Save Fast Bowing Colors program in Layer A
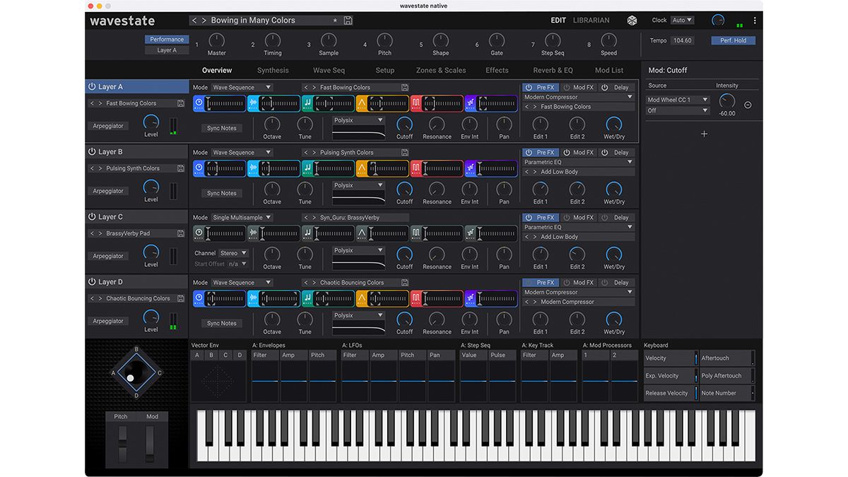Image resolution: width=848 pixels, height=477 pixels. pyautogui.click(x=181, y=103)
